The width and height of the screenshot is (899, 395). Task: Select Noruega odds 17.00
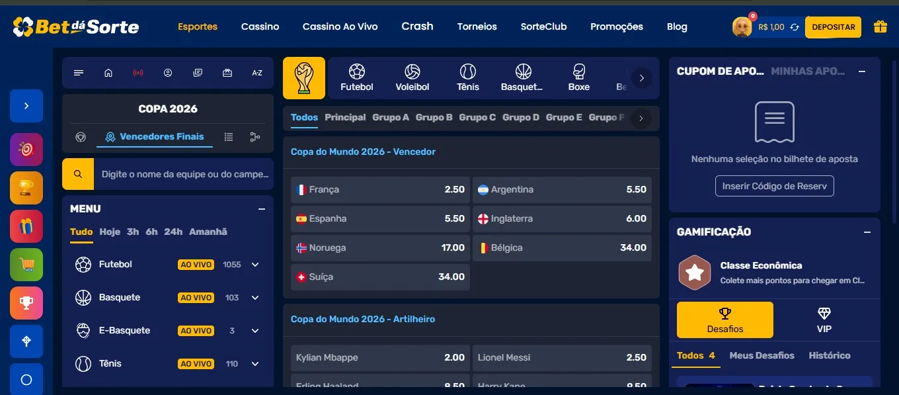click(380, 247)
